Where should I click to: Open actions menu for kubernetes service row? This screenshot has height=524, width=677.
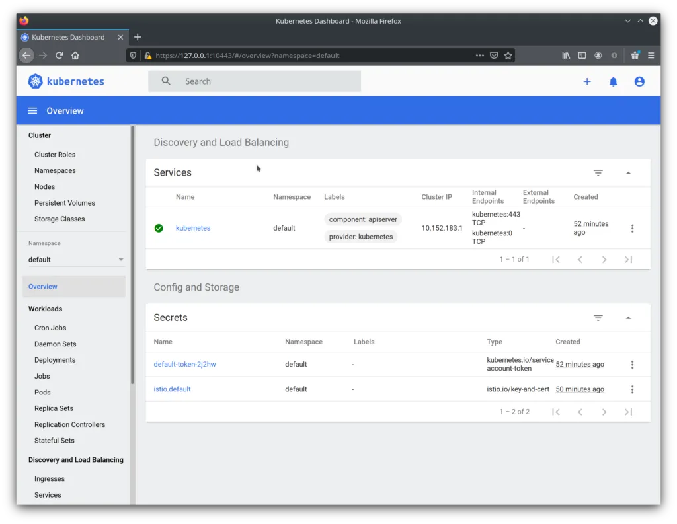coord(632,229)
